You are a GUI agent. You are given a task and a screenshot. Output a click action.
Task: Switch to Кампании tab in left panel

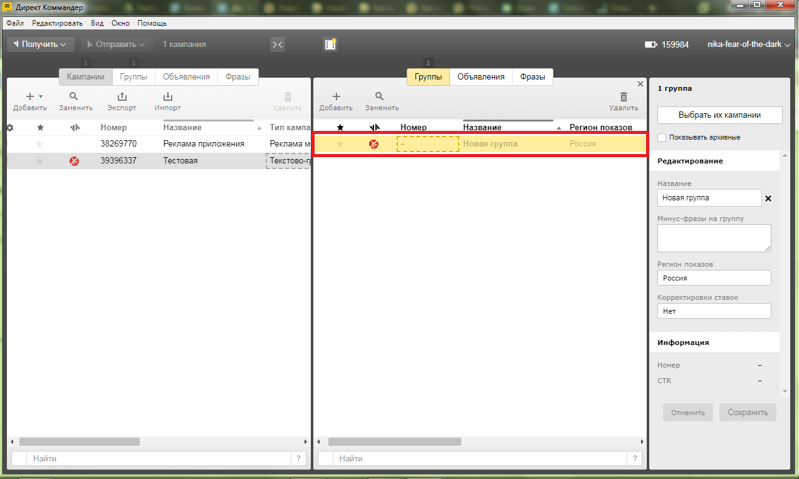pos(86,77)
